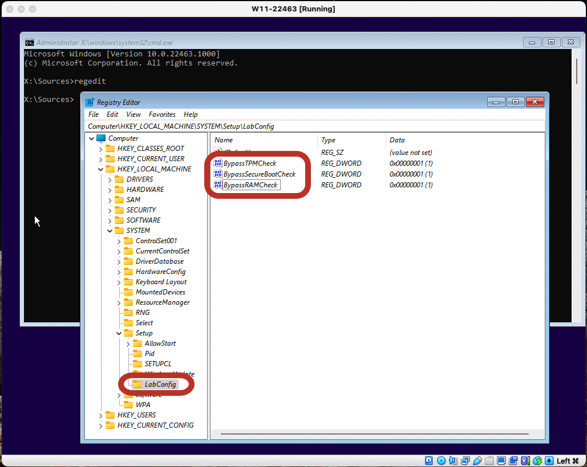Select the Select key in tree
The height and width of the screenshot is (467, 587).
click(144, 323)
